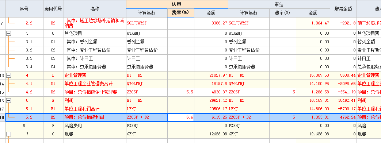381x143 pixels.
Task: Select the 风险费用 name cell
Action: (x=95, y=126)
